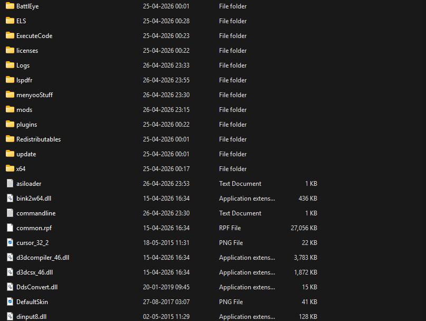Image resolution: width=426 pixels, height=321 pixels.
Task: Select the Logs folder's date modified
Action: [x=166, y=65]
